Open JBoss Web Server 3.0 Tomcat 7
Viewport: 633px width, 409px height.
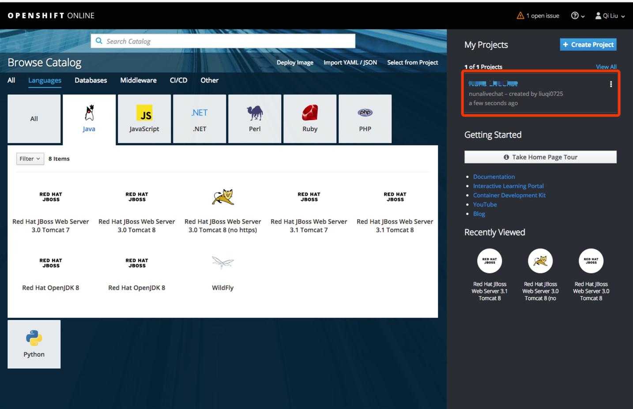coord(51,212)
